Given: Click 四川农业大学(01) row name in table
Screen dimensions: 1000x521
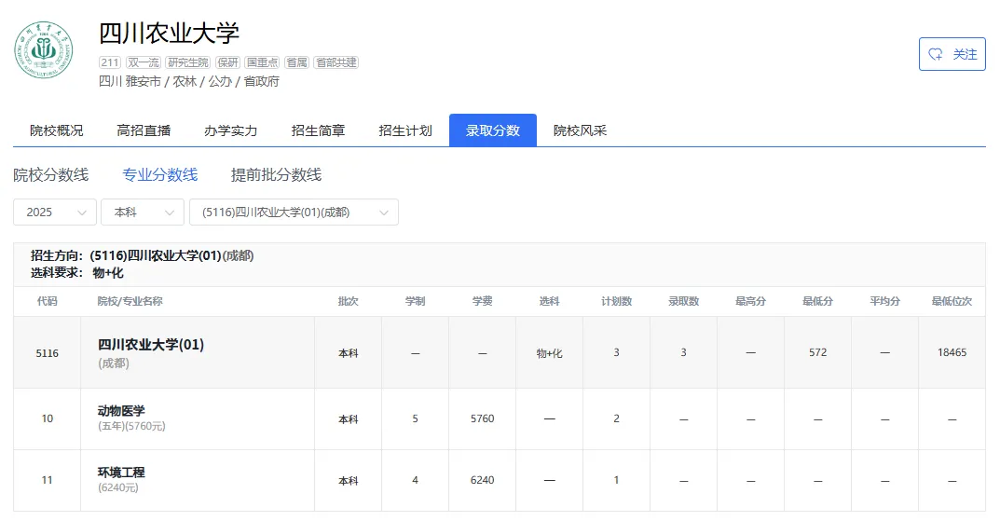Looking at the screenshot, I should tap(150, 345).
